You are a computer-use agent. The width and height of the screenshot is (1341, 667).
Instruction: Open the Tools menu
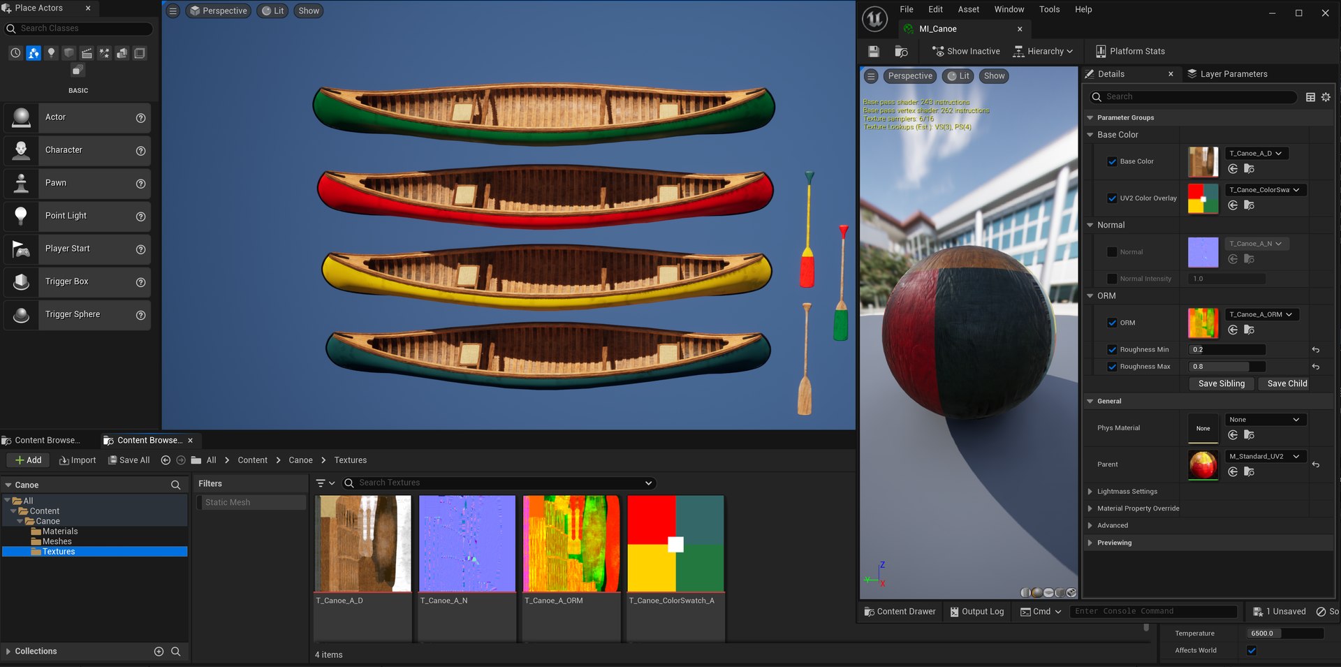1049,9
